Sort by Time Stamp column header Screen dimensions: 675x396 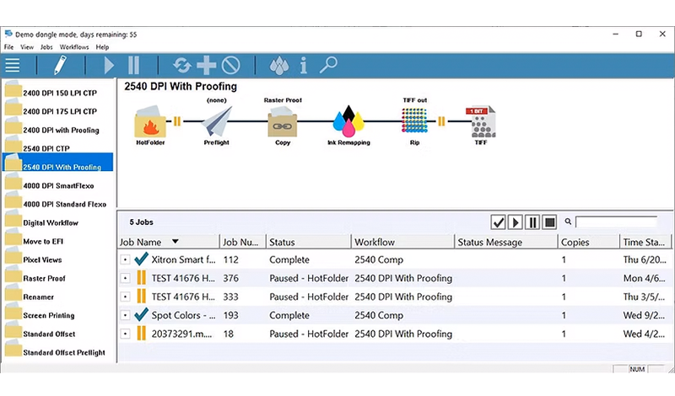(x=645, y=242)
